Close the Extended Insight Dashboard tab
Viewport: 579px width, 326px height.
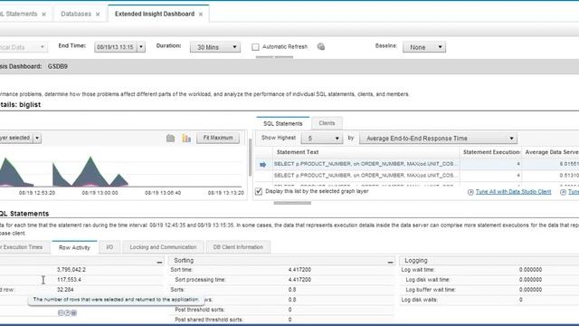[201, 14]
